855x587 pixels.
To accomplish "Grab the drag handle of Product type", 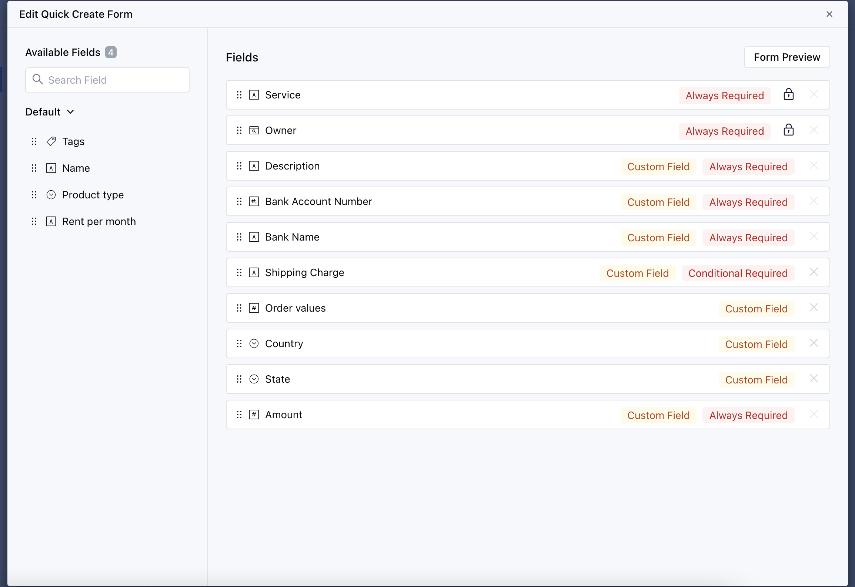I will (34, 195).
